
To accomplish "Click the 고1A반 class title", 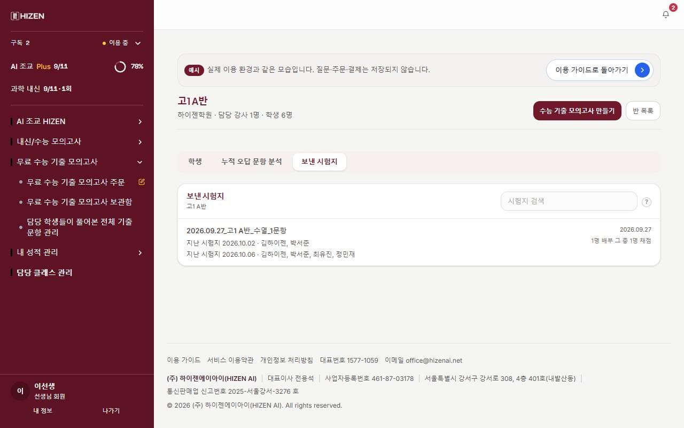I will [x=192, y=101].
